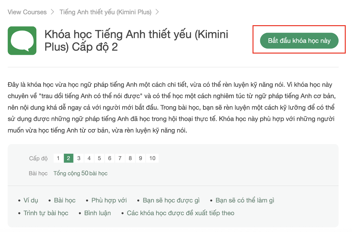Click 'Bắt đầu khóa học này' button
Screen dimensions: 355x234
coord(299,41)
